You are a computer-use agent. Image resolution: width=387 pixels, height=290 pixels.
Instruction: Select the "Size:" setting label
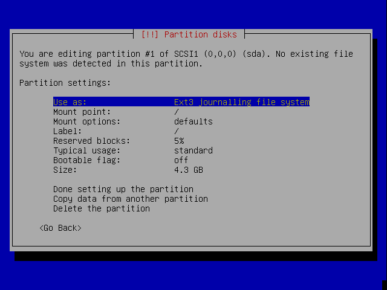[65, 170]
